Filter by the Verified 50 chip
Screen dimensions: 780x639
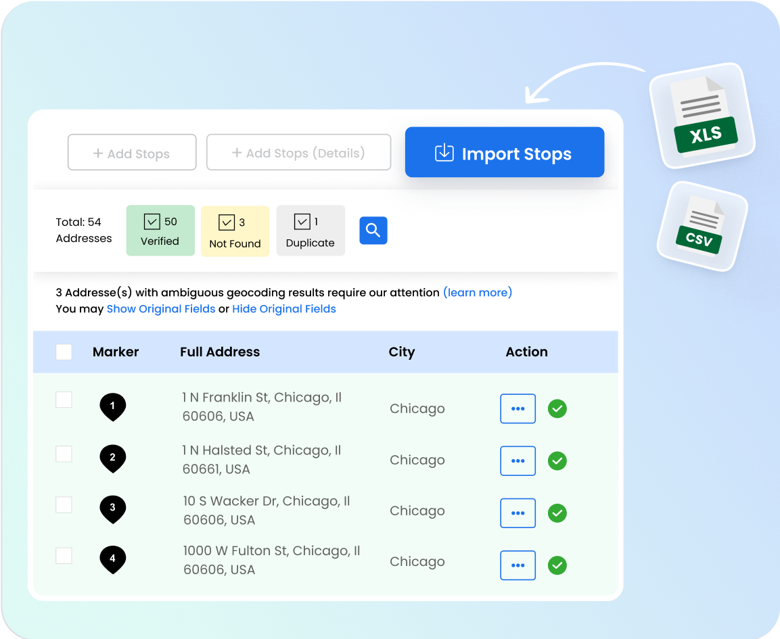160,230
